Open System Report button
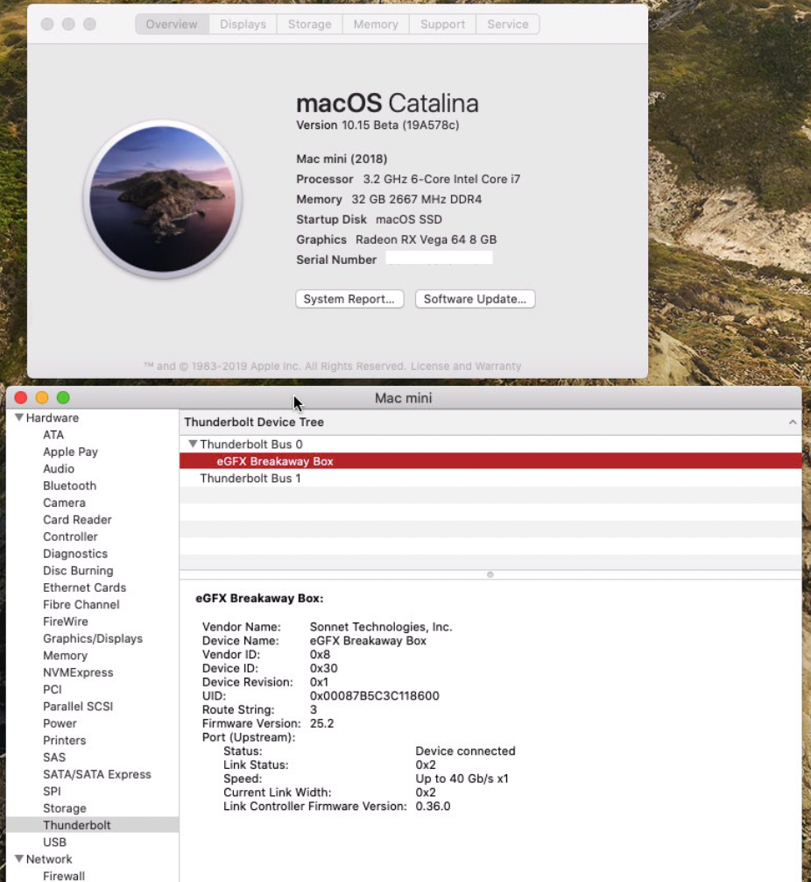Screen dimensions: 811x882 tap(349, 299)
